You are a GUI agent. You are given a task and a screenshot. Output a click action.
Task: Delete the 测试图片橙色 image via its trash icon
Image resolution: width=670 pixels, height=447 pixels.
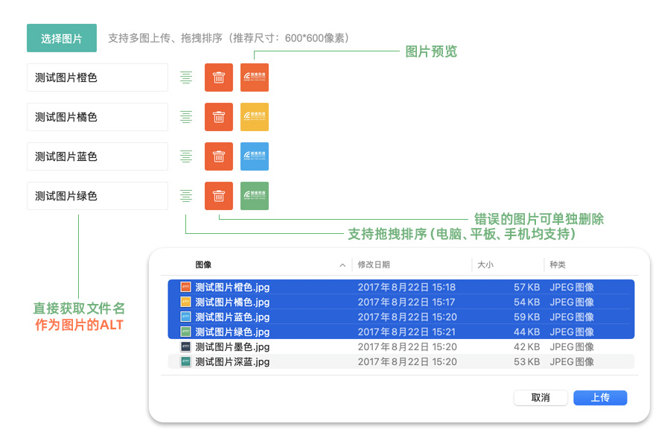(x=218, y=77)
